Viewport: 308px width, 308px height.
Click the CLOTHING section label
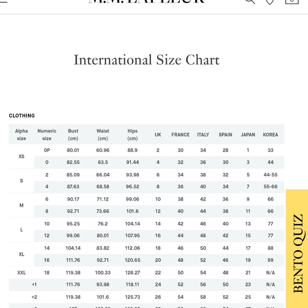pos(22,116)
